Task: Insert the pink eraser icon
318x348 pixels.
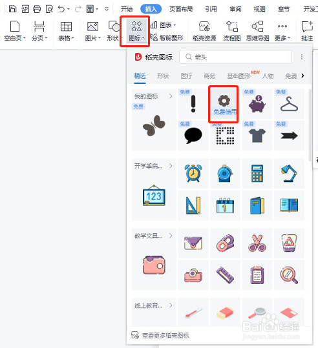Action: coord(225,312)
